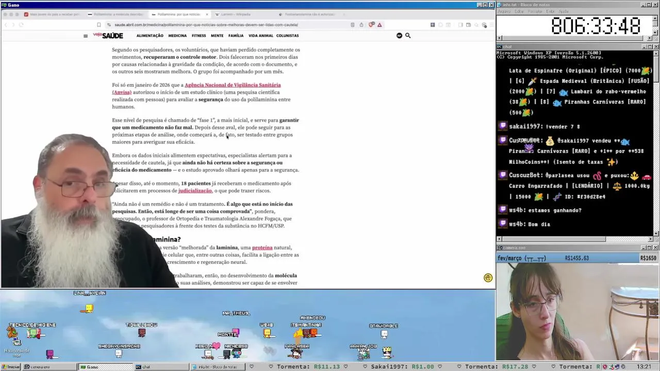Open the MEDICINA section

pos(177,36)
